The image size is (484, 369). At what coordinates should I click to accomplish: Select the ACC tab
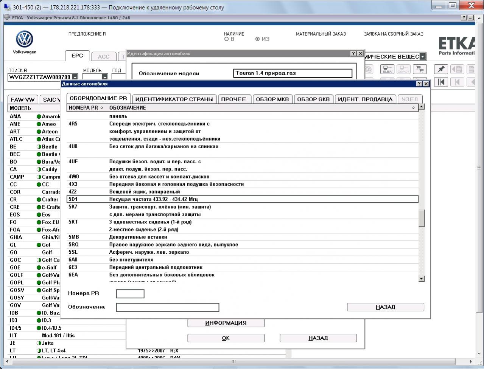coord(103,56)
